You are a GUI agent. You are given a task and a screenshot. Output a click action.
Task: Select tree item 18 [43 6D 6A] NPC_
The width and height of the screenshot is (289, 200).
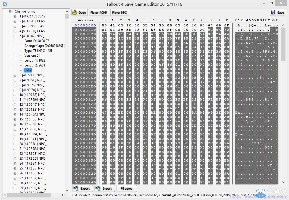coord(33,134)
